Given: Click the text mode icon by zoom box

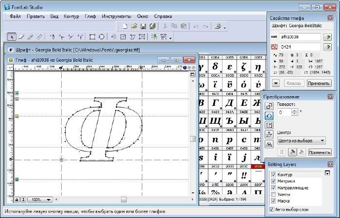Looking at the screenshot, I should (23, 200).
